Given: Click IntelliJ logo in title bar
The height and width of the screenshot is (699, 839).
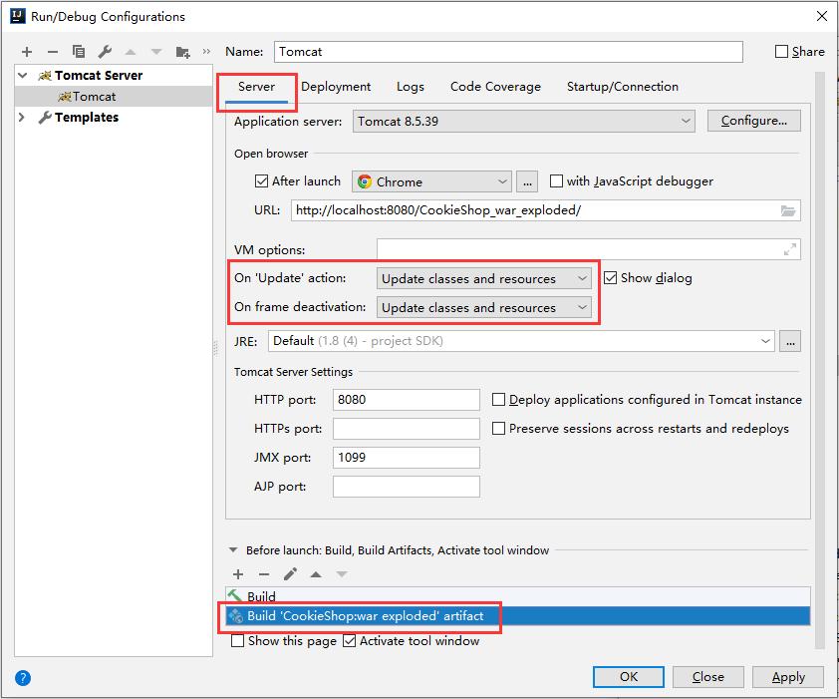Looking at the screenshot, I should pos(18,16).
